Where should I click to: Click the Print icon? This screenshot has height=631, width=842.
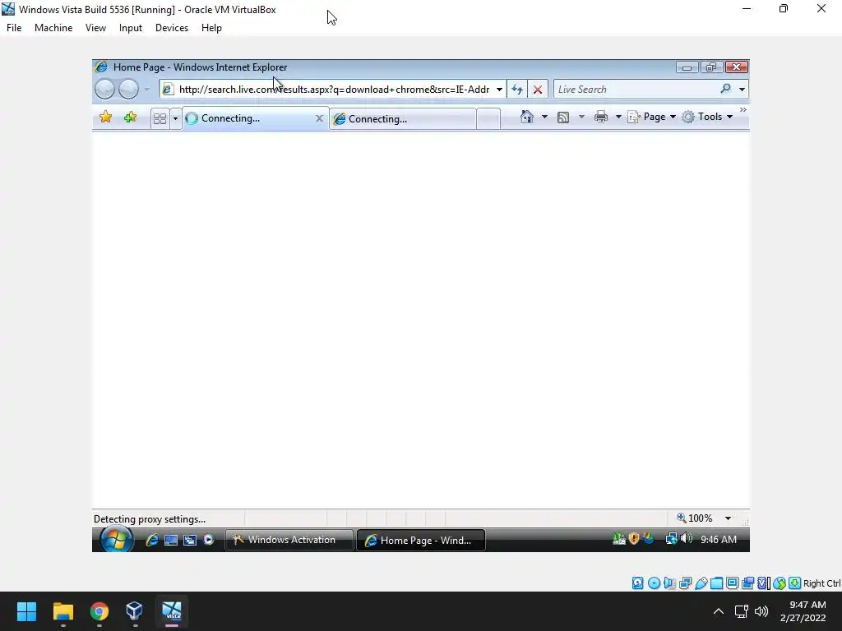click(x=601, y=117)
